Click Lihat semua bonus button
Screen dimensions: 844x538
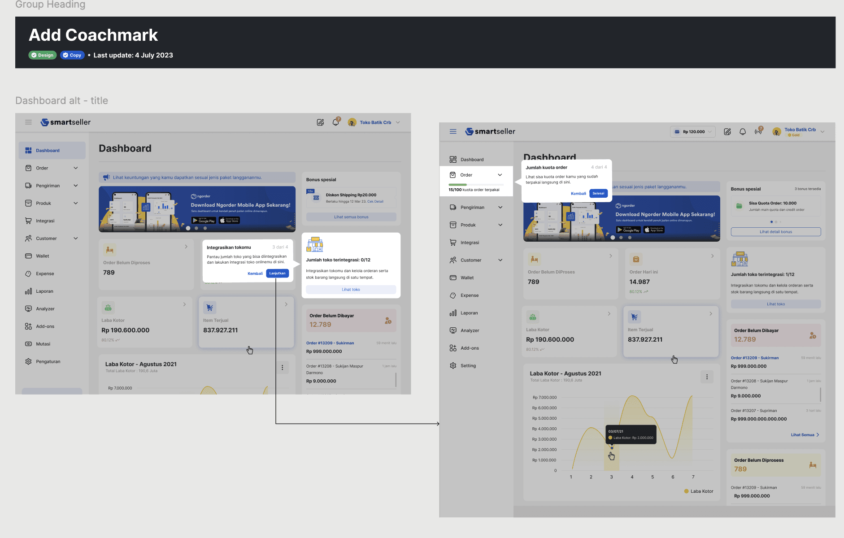pyautogui.click(x=351, y=217)
